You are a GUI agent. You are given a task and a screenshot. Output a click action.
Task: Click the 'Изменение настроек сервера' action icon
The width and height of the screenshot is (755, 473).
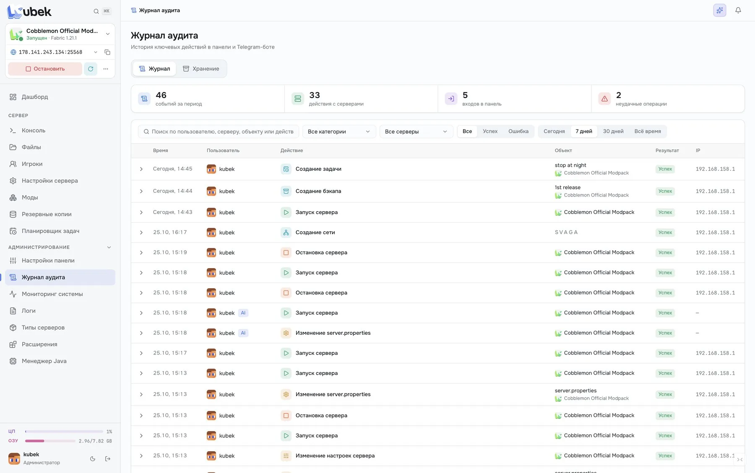pyautogui.click(x=286, y=456)
